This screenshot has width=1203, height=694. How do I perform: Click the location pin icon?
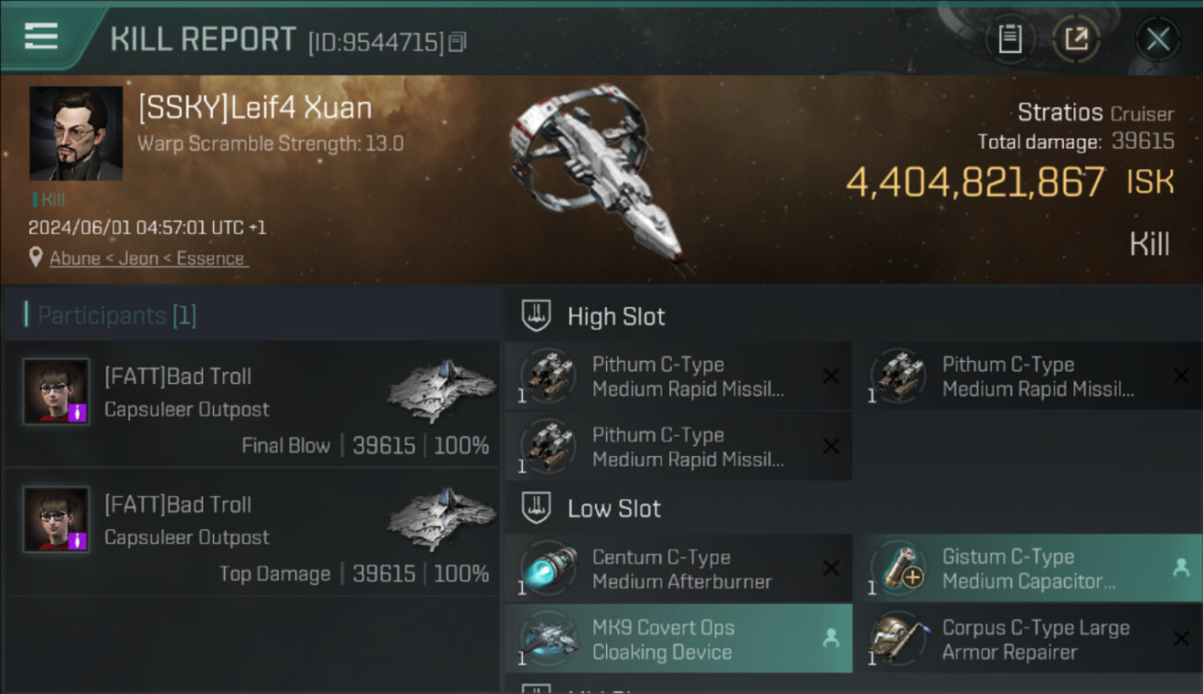click(36, 257)
